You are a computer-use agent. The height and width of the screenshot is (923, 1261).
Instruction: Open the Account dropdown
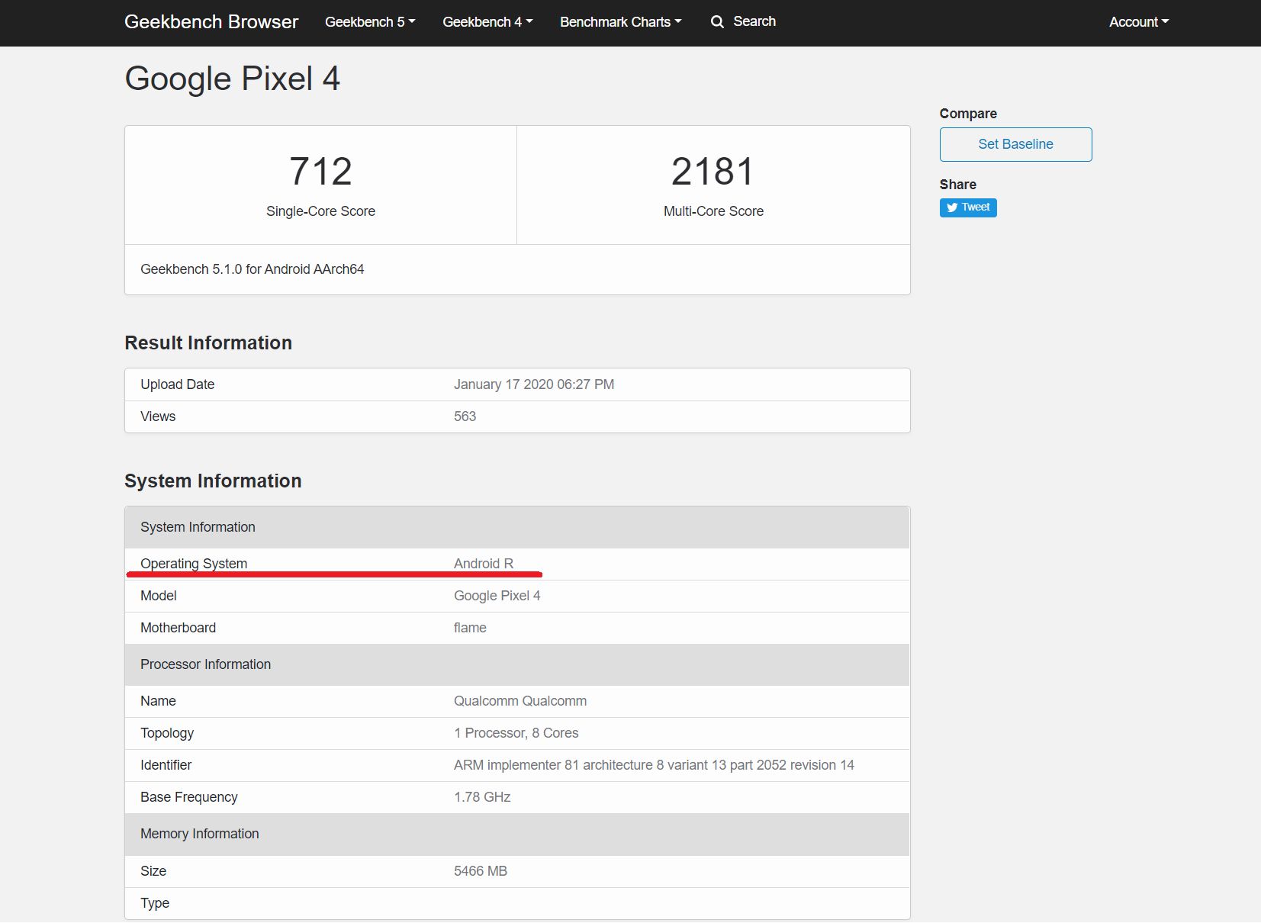[x=1139, y=22]
